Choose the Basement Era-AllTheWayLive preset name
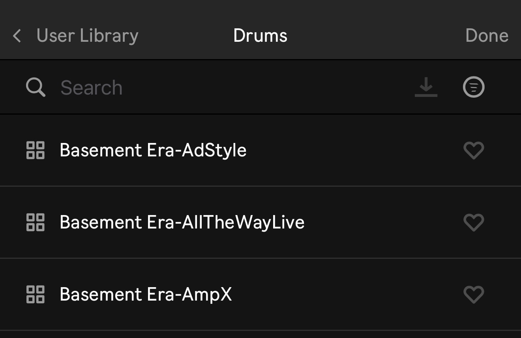 coord(182,222)
